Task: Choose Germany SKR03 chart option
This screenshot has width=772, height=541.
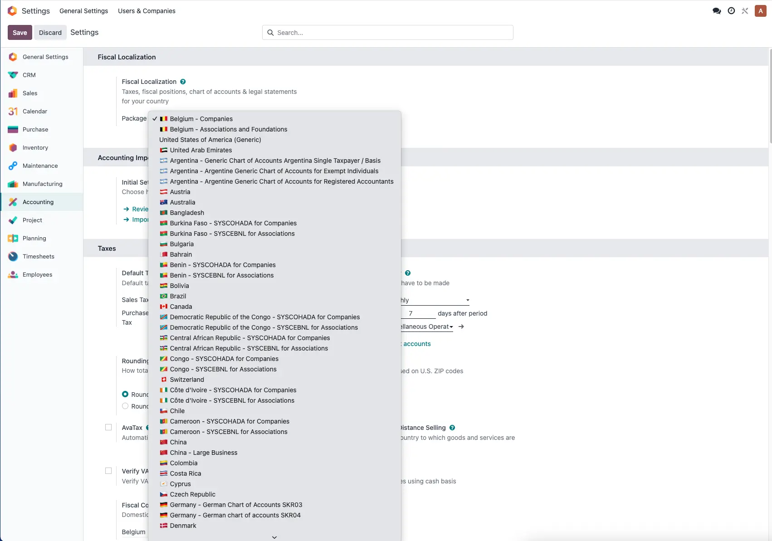Action: point(235,505)
